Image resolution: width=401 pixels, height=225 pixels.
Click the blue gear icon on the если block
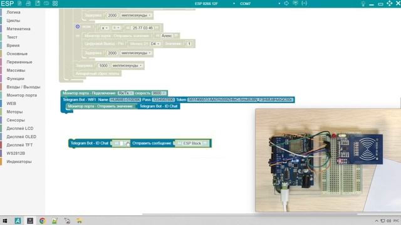pos(78,26)
